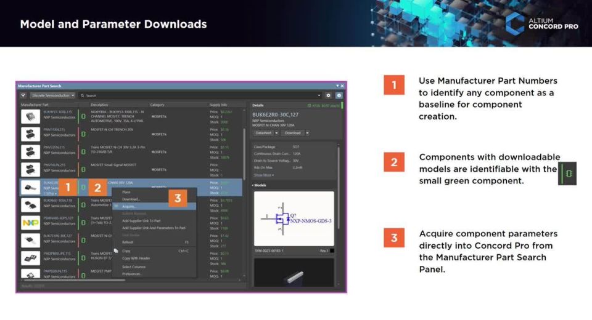The height and width of the screenshot is (320, 592).
Task: Click model icon of BUK9660-100A,118 row
Action: (x=83, y=205)
